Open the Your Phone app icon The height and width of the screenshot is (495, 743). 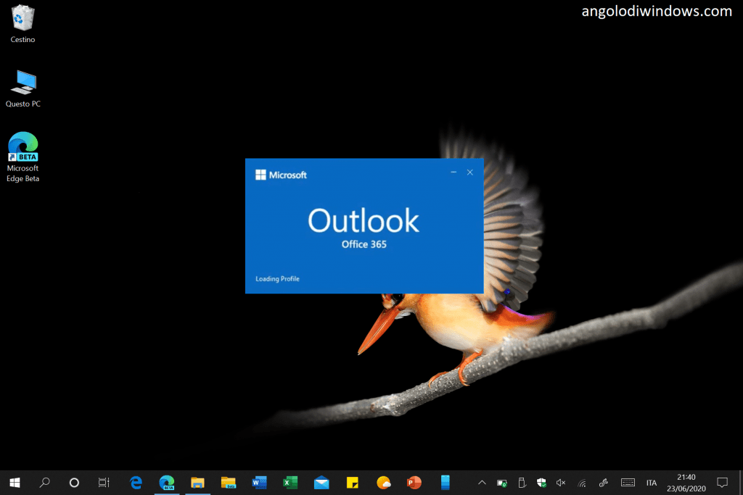coord(446,482)
